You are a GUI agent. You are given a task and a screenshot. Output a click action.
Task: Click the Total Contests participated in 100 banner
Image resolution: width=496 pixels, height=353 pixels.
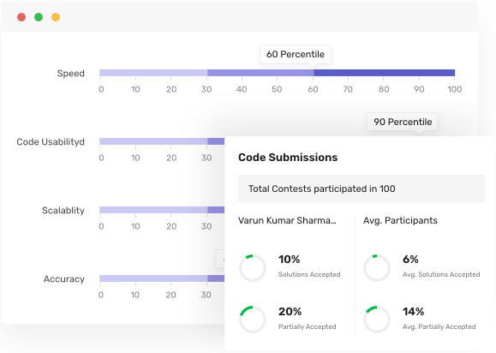(362, 188)
